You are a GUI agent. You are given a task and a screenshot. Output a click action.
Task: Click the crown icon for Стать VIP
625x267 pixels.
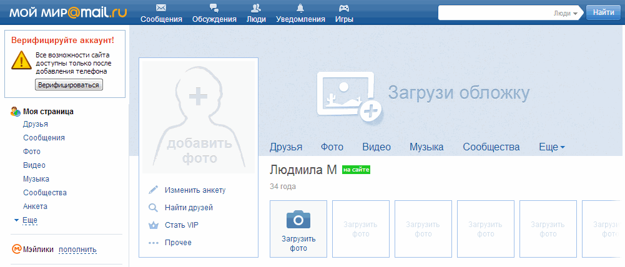tap(154, 225)
